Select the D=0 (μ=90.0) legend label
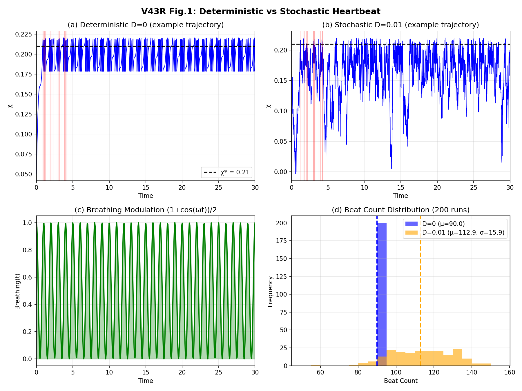Screen dimensions: 522x391 [443, 224]
